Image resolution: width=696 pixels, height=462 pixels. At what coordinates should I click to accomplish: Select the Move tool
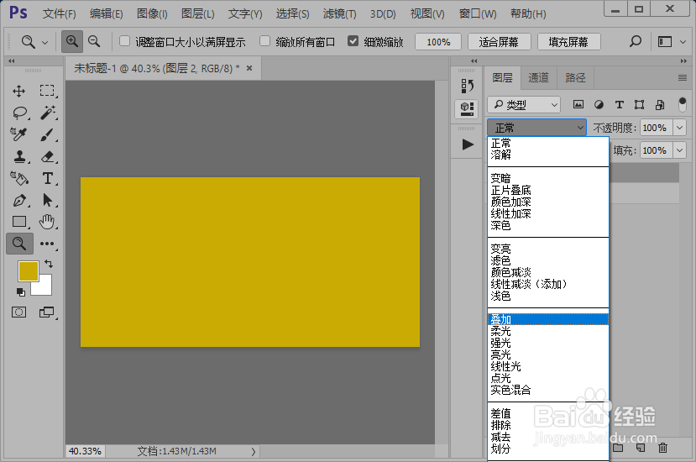18,91
